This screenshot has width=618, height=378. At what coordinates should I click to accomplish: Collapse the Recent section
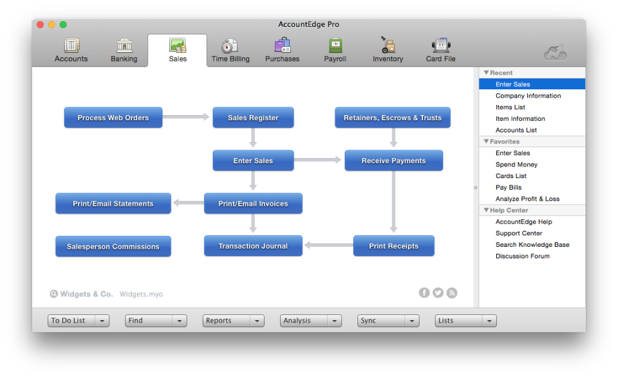[487, 72]
